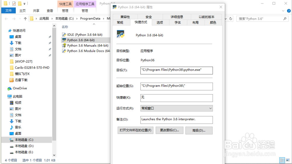This screenshot has width=292, height=164.
Task: Open Explorer help question mark
Action: pos(289,11)
